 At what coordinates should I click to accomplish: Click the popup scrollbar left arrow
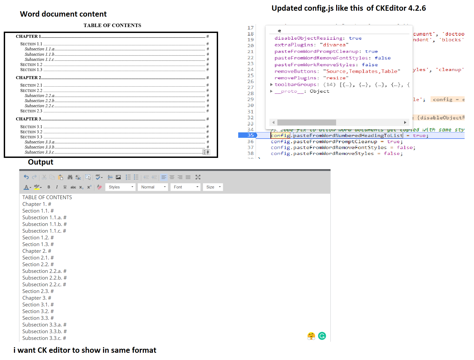click(273, 123)
